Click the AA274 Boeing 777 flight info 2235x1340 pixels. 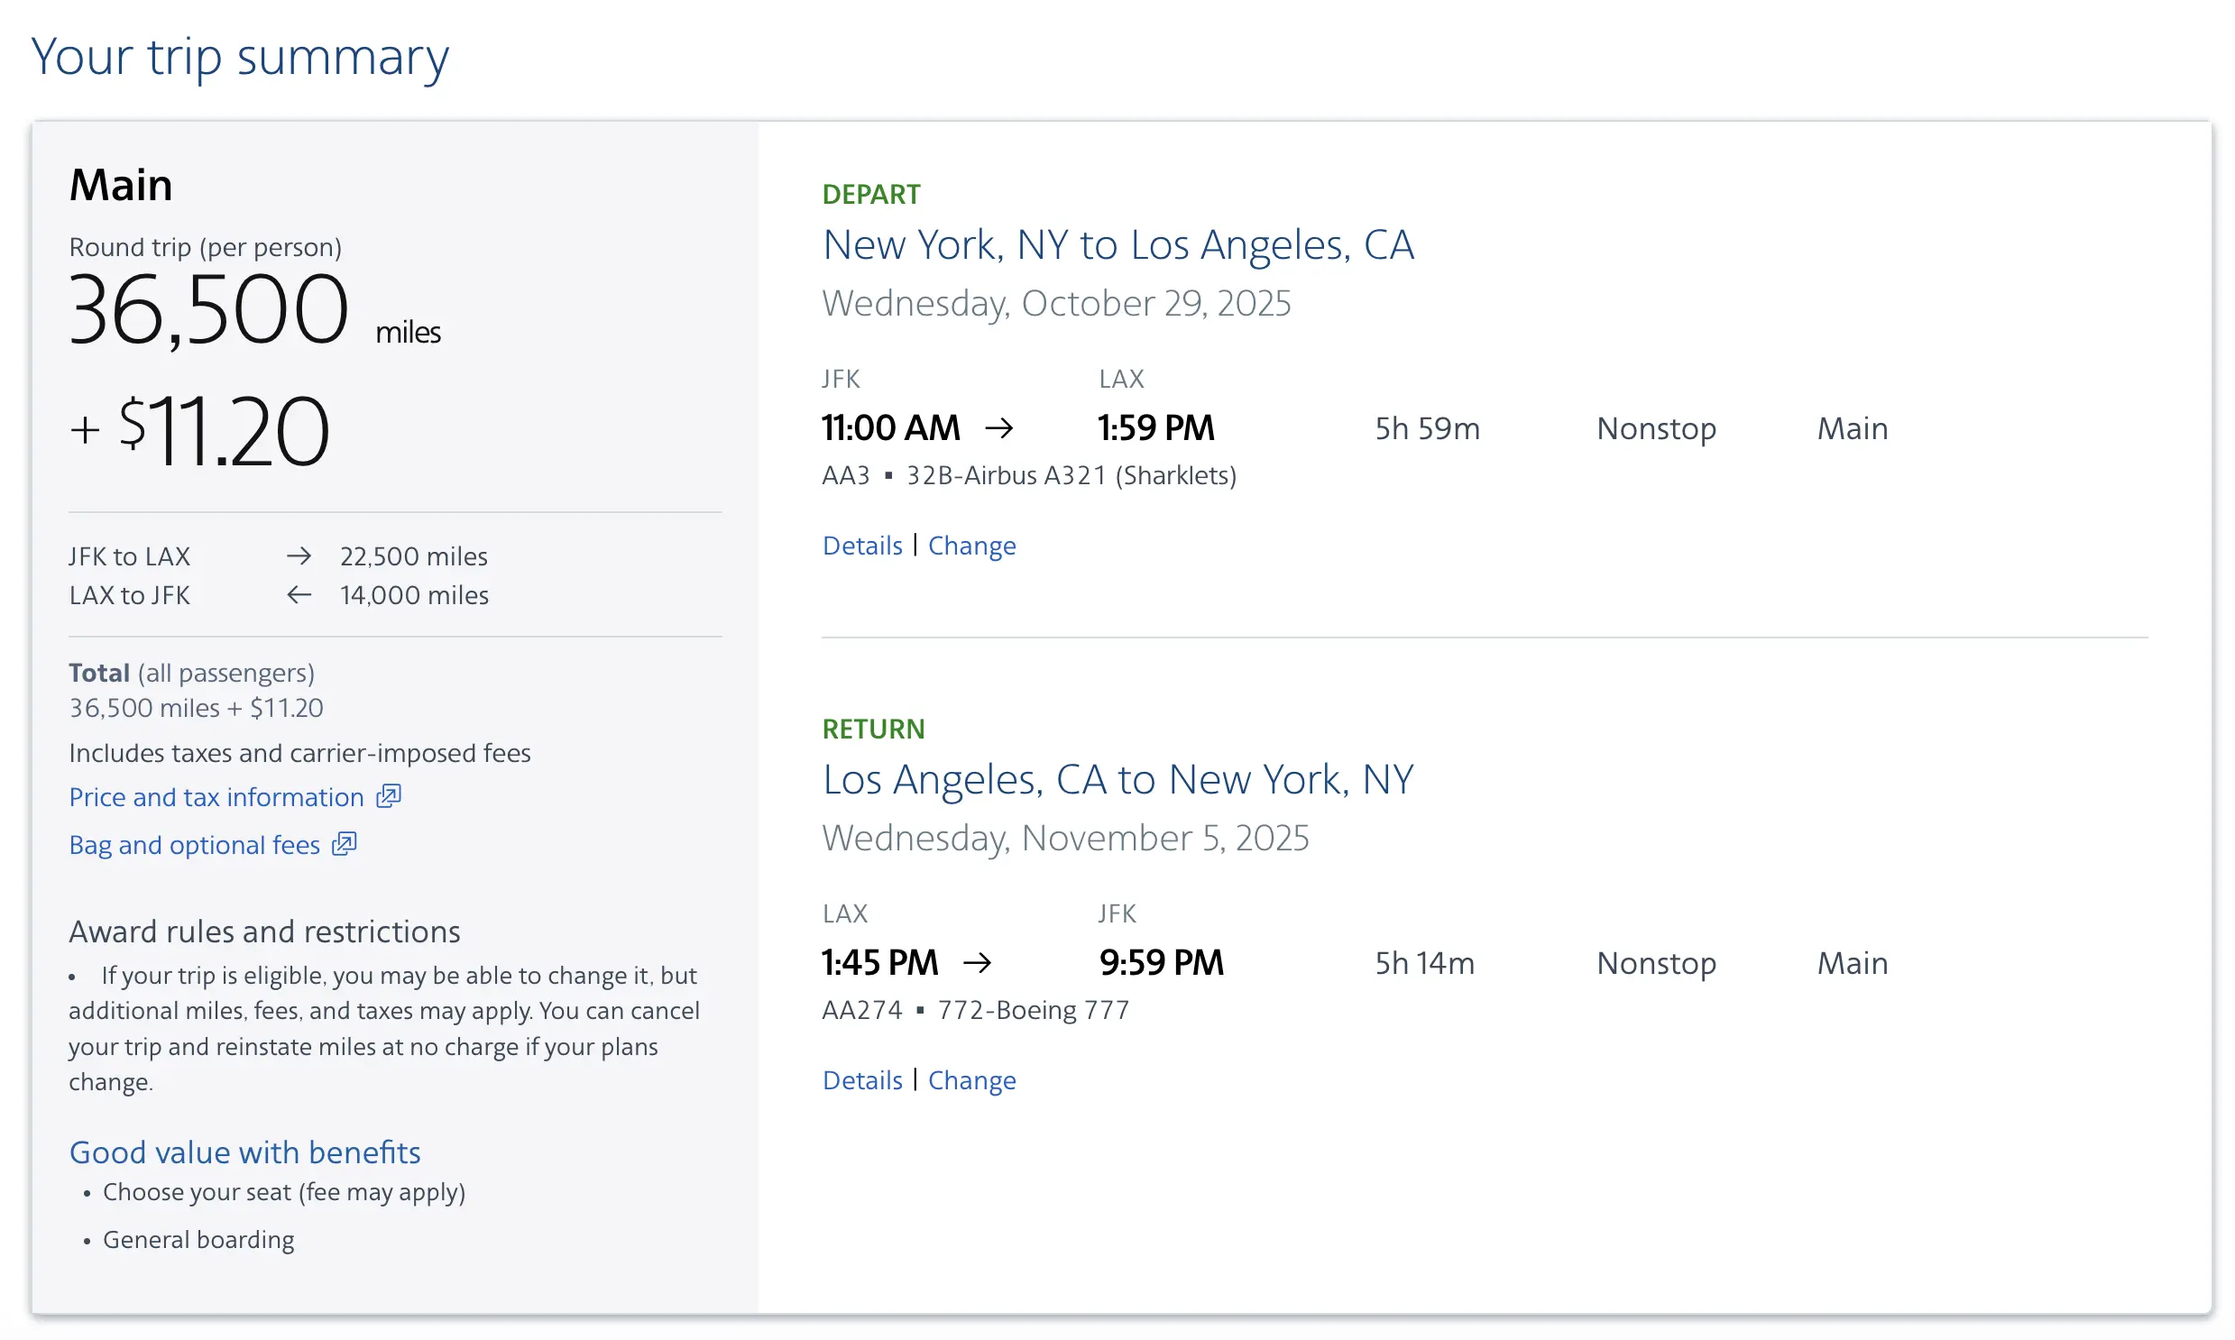(975, 1010)
